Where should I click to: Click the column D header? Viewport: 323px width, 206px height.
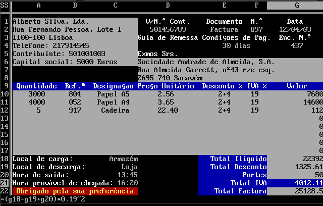(x=168, y=5)
